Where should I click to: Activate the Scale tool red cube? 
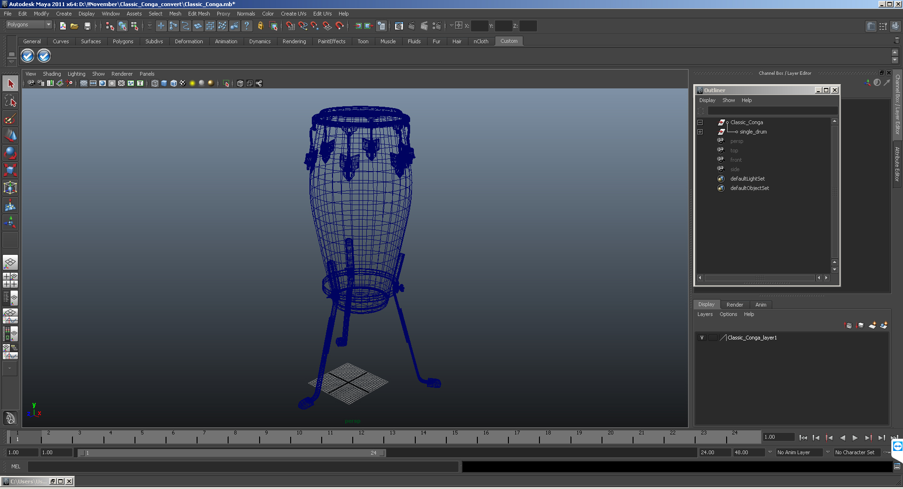click(x=10, y=170)
